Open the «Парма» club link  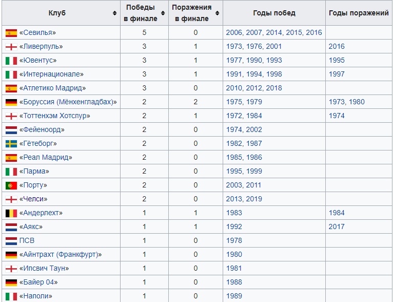click(x=34, y=171)
